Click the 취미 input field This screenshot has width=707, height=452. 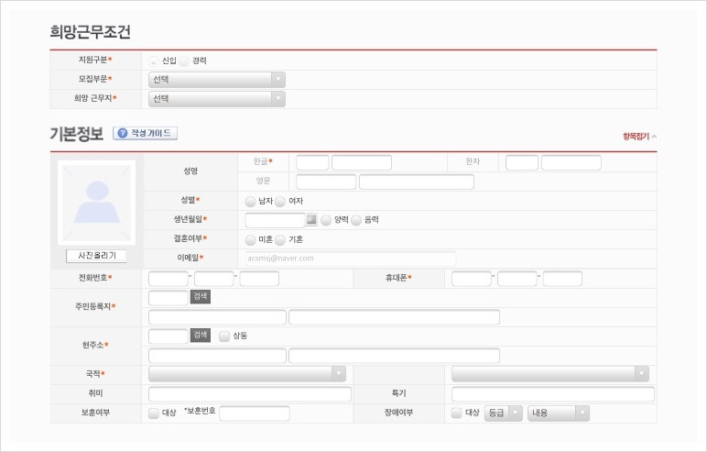click(x=250, y=394)
